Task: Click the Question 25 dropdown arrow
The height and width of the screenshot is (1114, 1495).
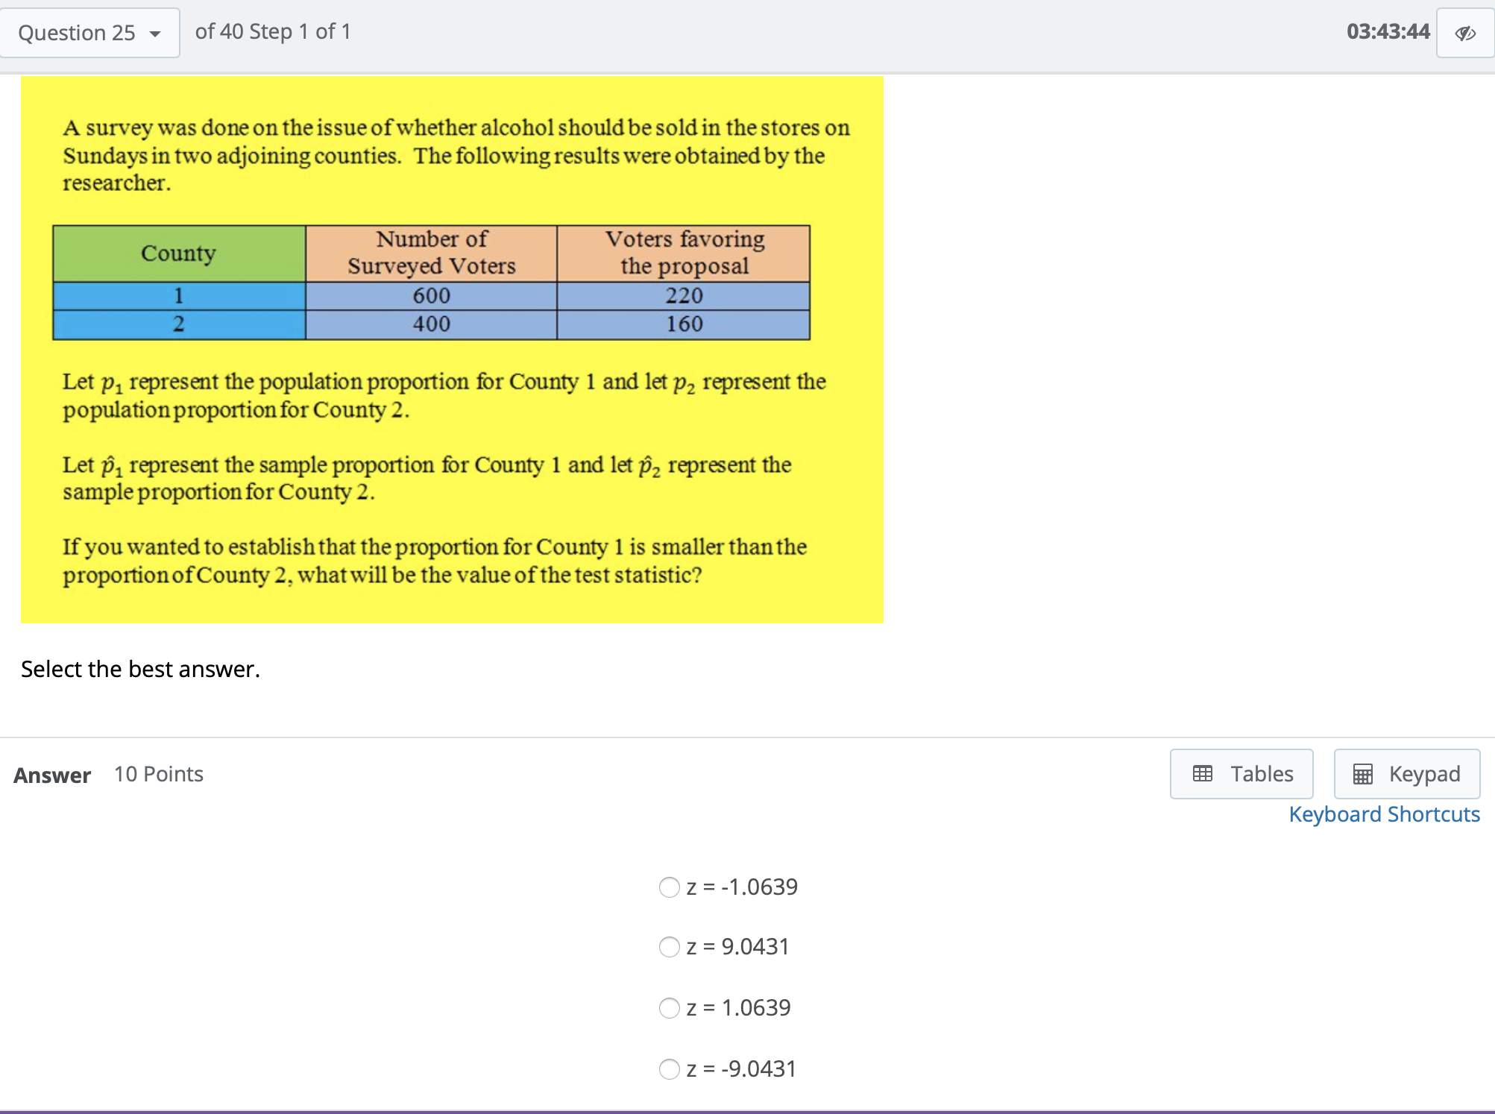Action: click(x=155, y=34)
